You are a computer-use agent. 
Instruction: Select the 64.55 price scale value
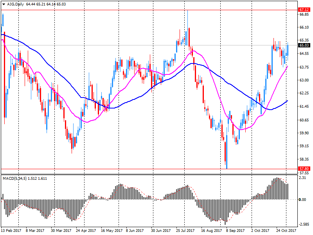(x=304, y=54)
